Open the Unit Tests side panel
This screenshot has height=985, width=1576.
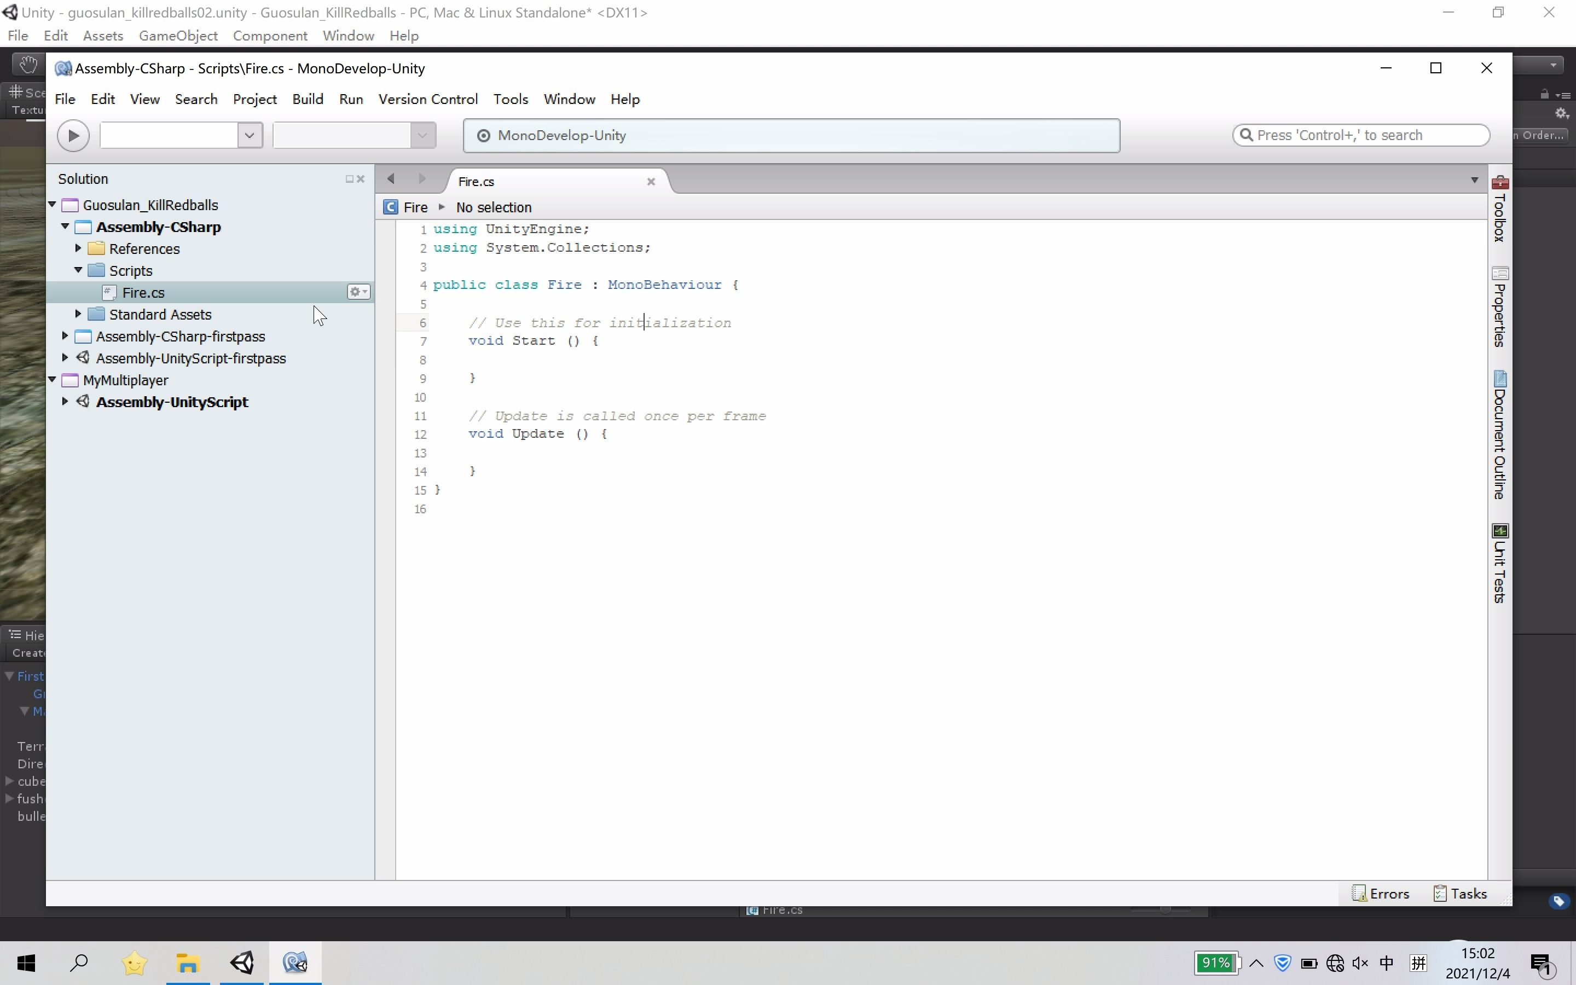1499,564
